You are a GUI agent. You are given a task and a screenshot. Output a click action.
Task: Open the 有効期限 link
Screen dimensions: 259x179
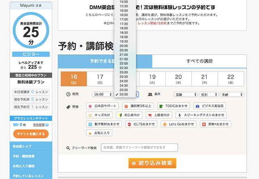tap(39, 125)
